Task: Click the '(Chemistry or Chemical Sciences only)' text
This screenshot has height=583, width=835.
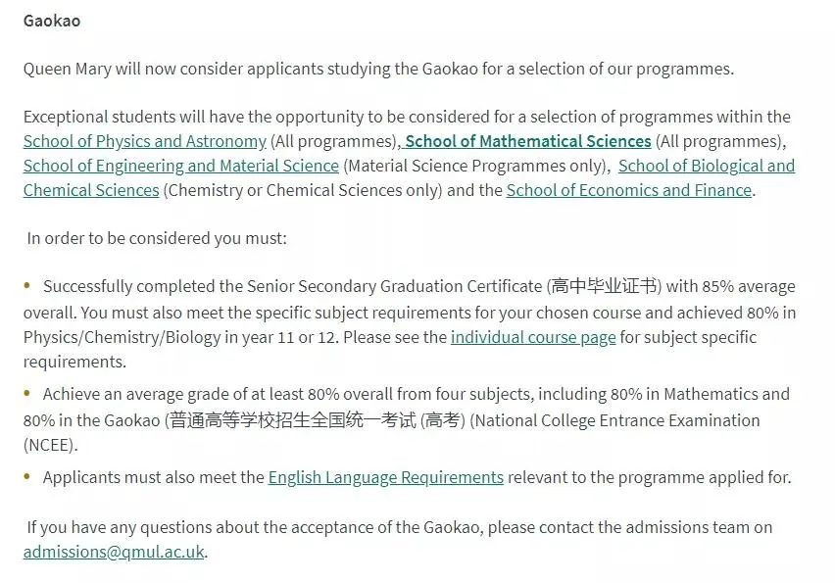Action: tap(303, 190)
